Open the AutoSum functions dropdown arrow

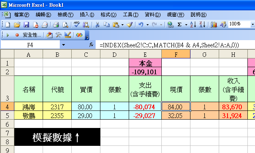click(186, 25)
